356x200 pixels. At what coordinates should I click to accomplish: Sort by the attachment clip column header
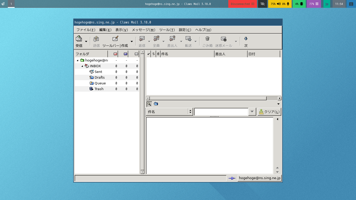[158, 54]
